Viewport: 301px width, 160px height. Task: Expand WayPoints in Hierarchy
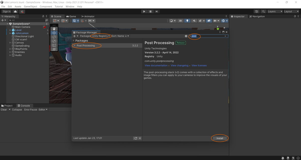point(11,49)
